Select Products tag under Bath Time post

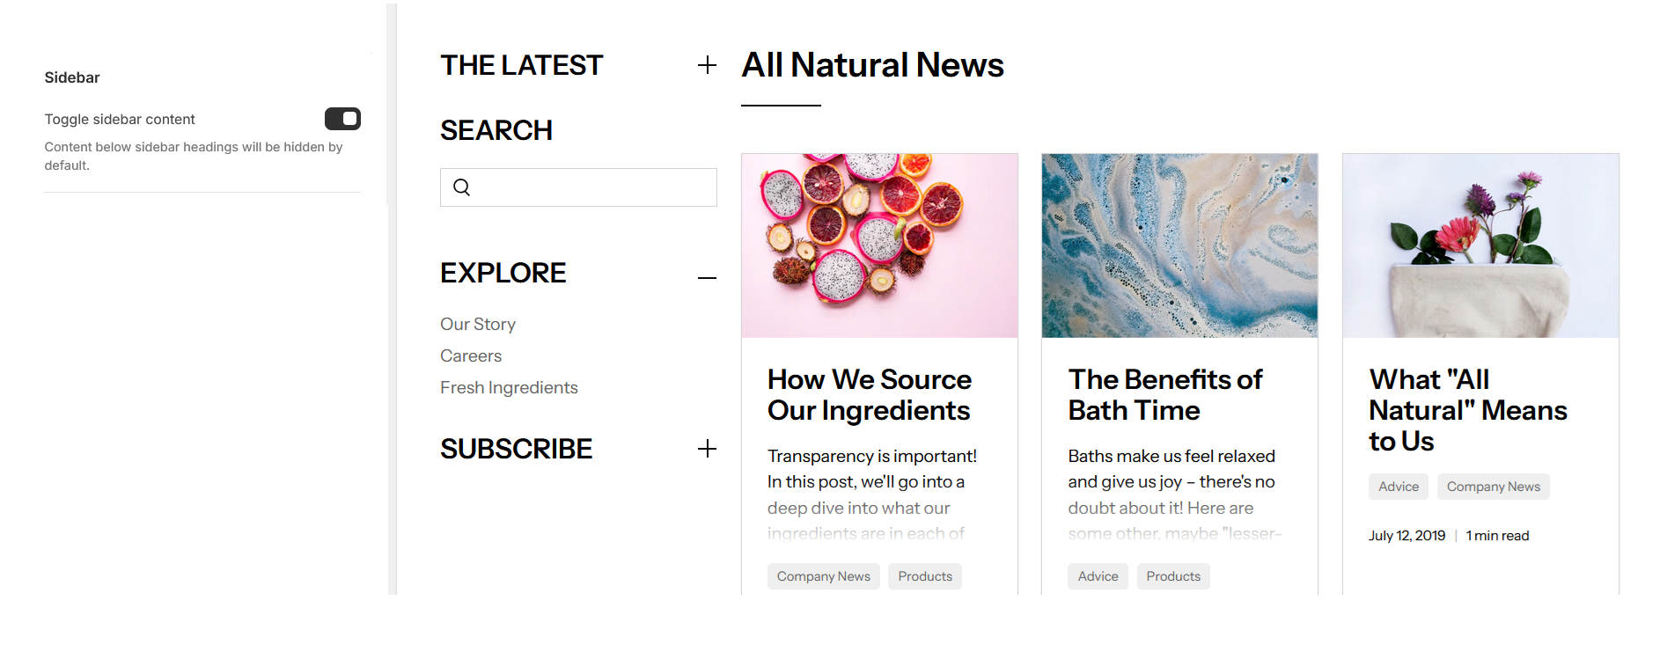tap(1173, 576)
